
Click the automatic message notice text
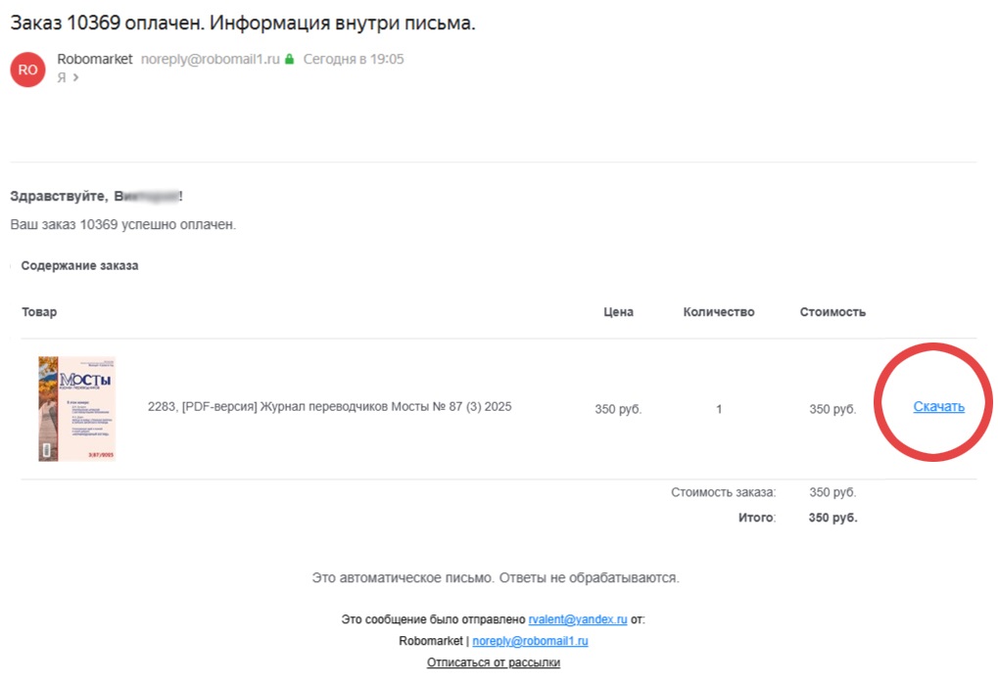click(x=495, y=578)
